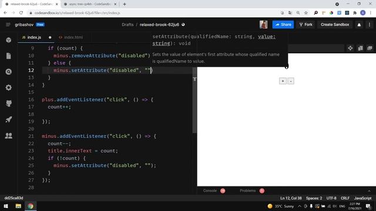Open the CodeSandbox header three-dot menu
The image size is (376, 211).
[370, 25]
